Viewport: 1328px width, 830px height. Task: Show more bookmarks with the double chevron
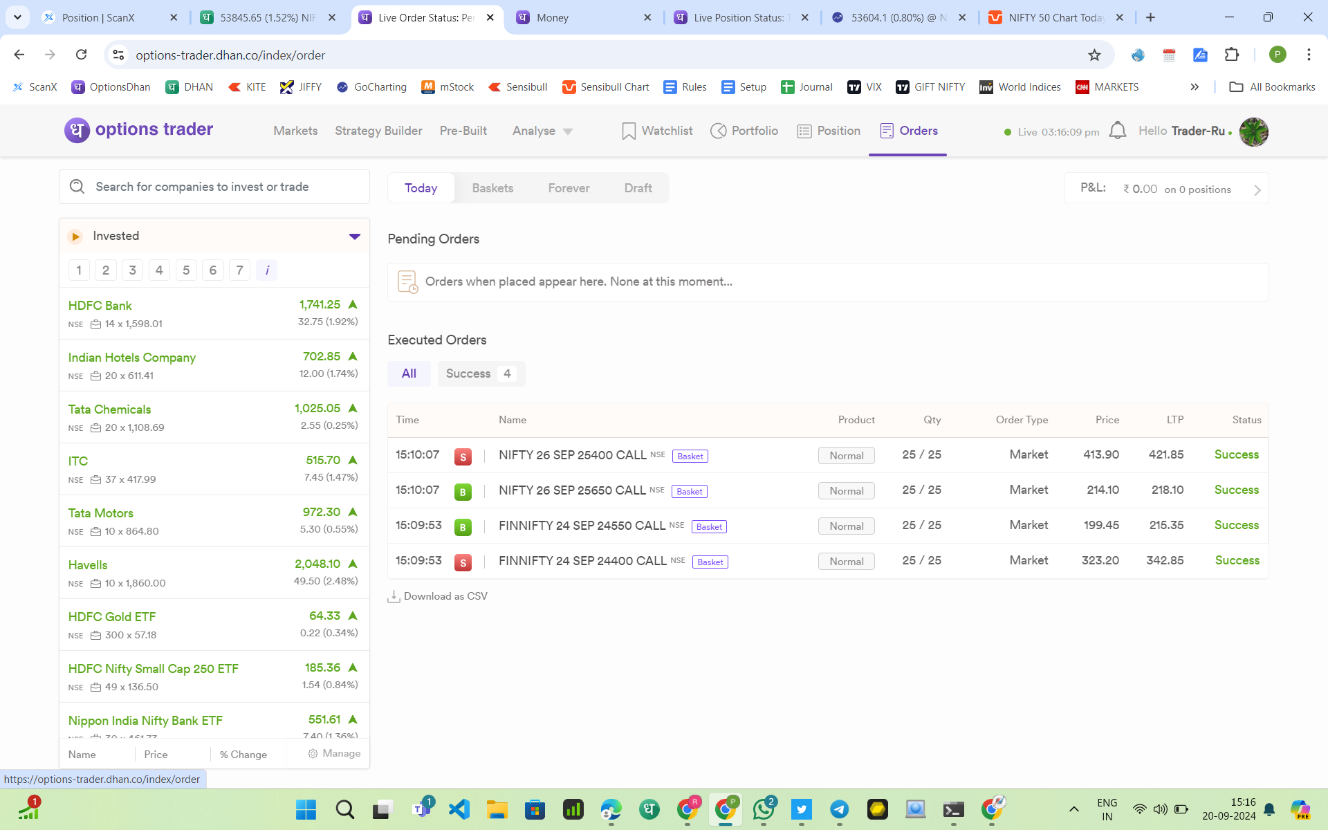pos(1195,87)
